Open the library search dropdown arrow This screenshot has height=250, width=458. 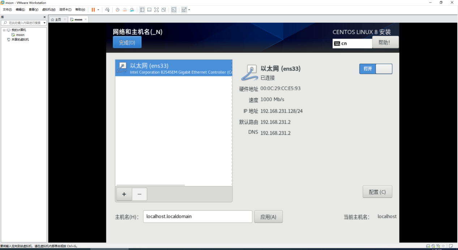coord(44,23)
